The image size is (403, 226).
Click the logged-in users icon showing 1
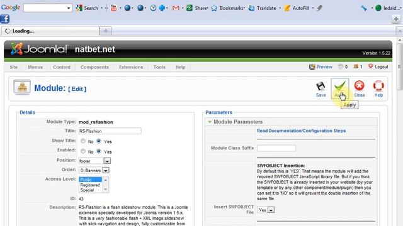coord(355,67)
